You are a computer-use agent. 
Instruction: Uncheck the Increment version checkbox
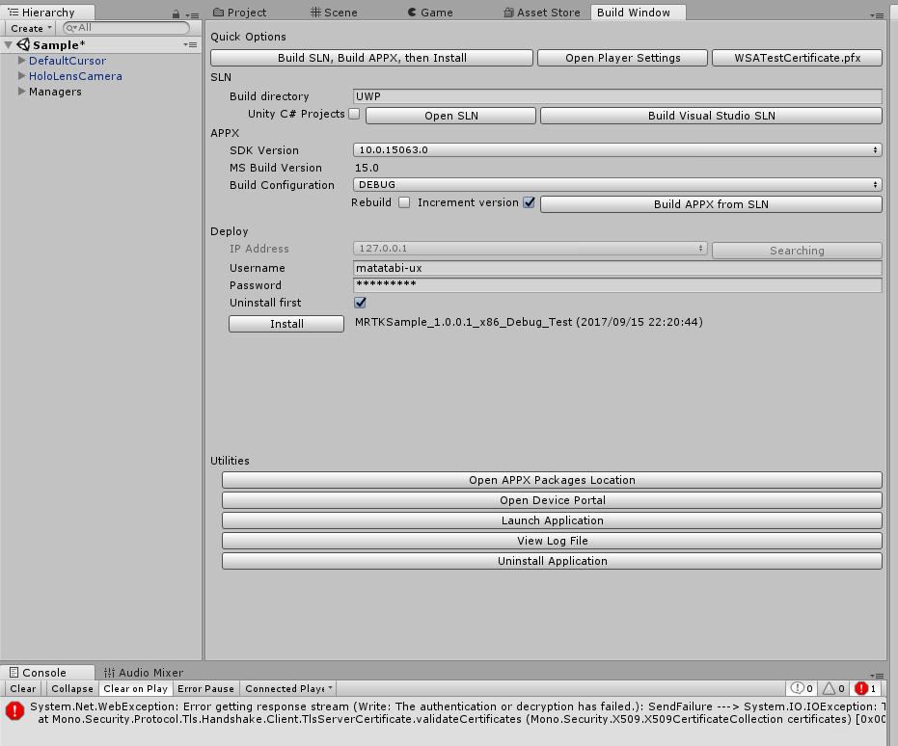530,202
